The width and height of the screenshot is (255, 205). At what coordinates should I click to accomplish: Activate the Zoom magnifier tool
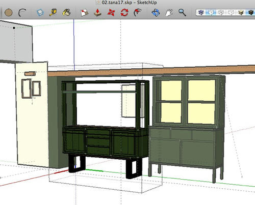(182, 13)
